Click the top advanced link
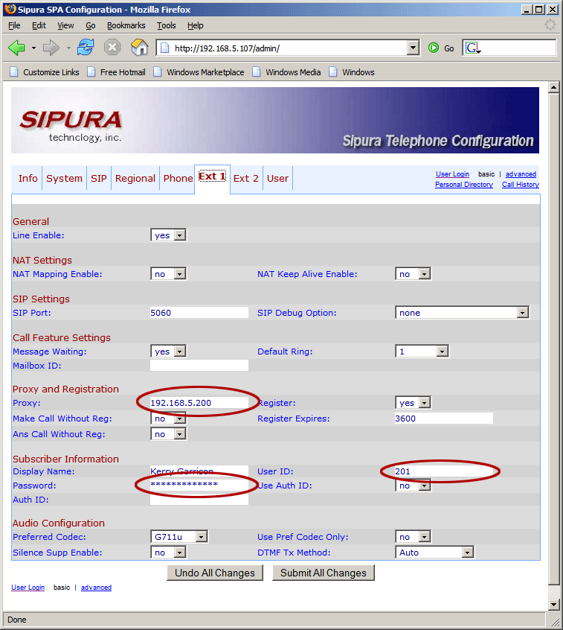 tap(521, 174)
